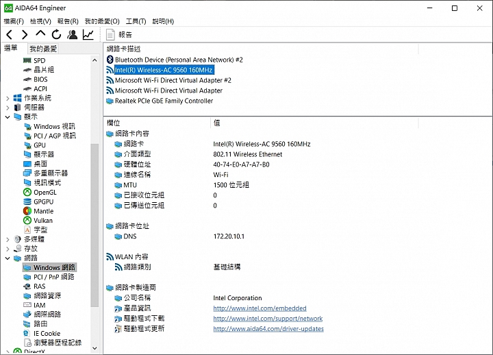Open the 我的最愛(O) menu
This screenshot has height=355, width=493.
pos(102,21)
